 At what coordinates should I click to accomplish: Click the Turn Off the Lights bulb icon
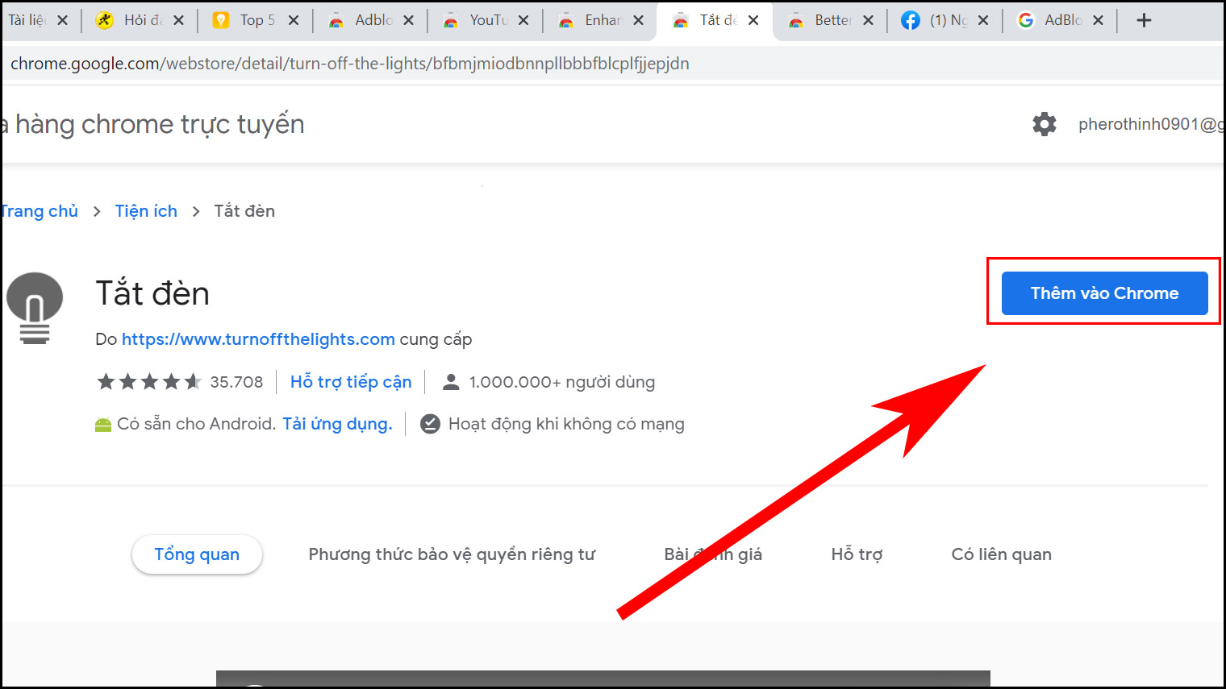tap(34, 306)
